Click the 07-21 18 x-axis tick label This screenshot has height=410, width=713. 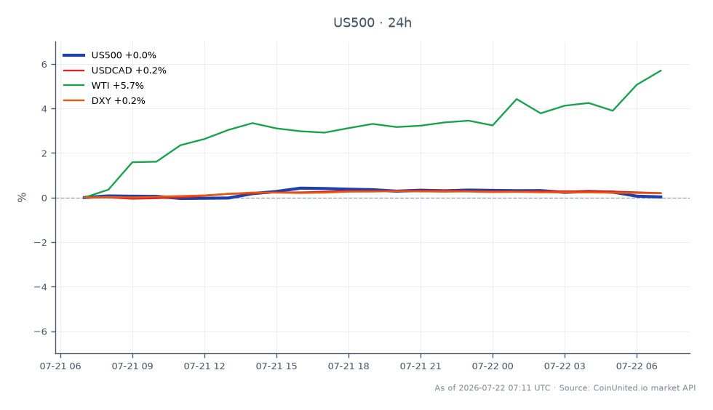tap(348, 366)
